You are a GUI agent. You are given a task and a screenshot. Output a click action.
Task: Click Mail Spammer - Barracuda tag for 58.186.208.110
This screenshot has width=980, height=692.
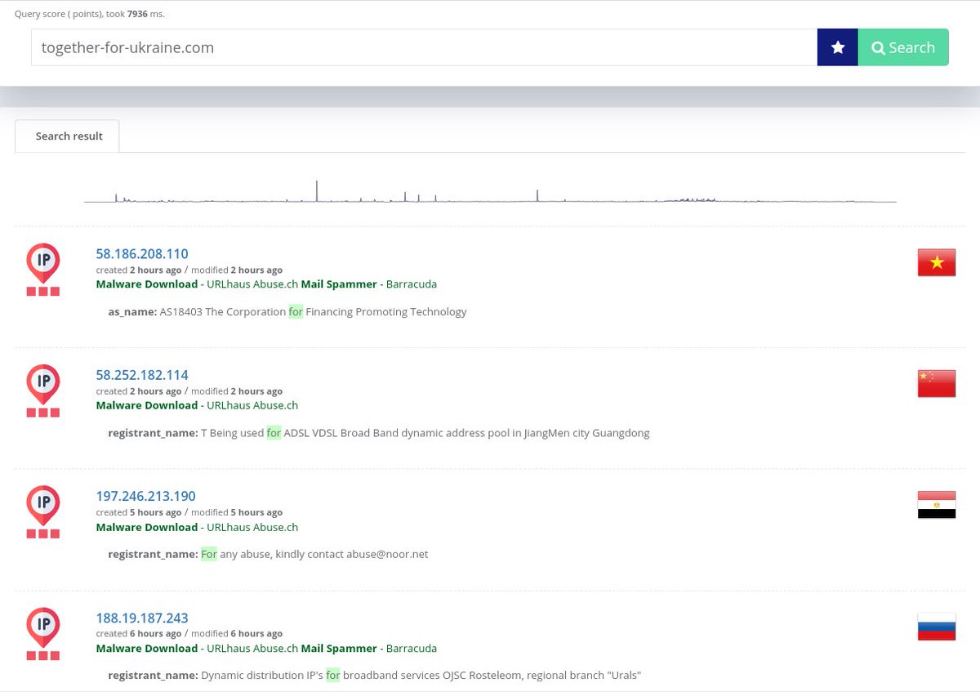pyautogui.click(x=369, y=284)
